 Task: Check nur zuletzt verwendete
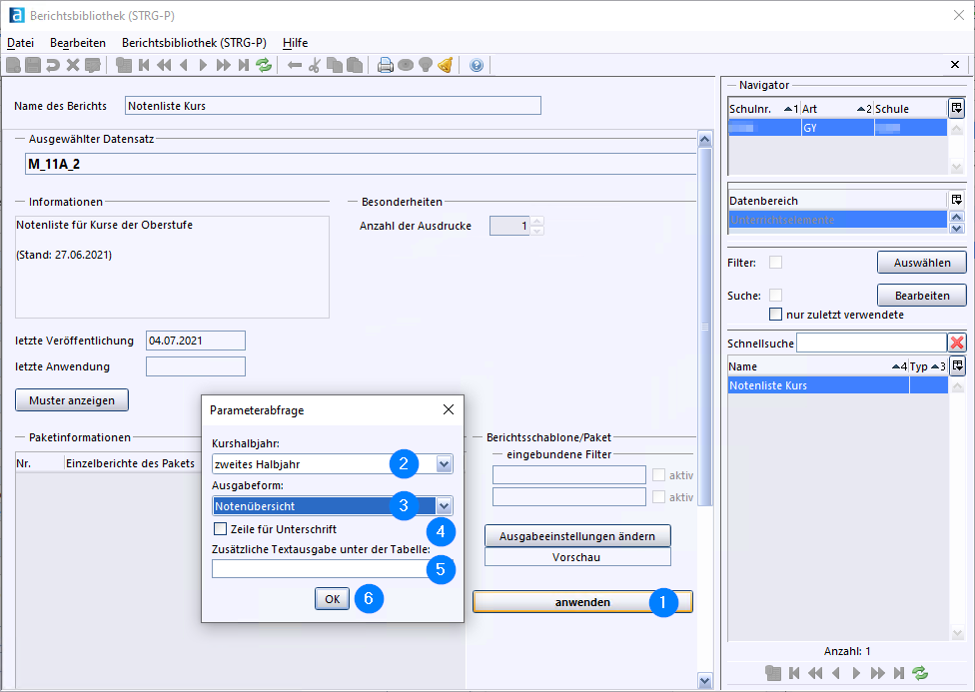(x=775, y=314)
